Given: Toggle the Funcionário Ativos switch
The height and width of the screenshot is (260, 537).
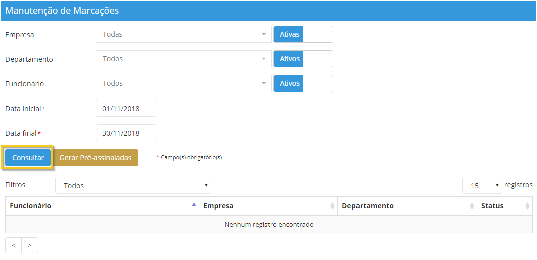Looking at the screenshot, I should coord(303,83).
